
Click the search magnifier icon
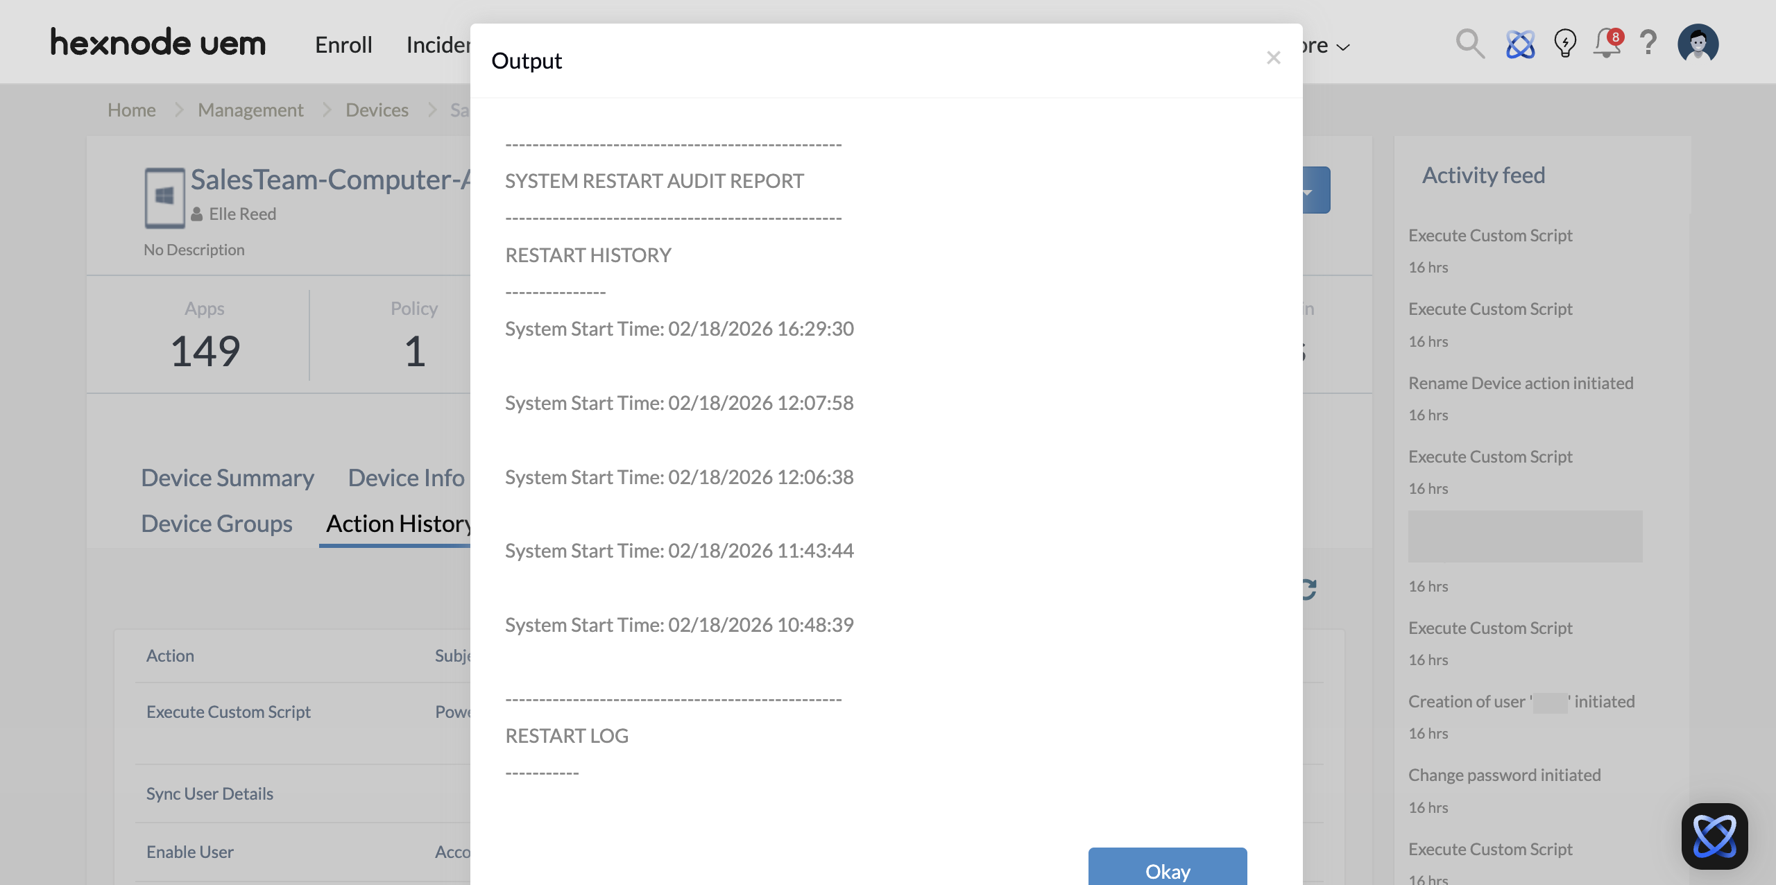tap(1469, 44)
